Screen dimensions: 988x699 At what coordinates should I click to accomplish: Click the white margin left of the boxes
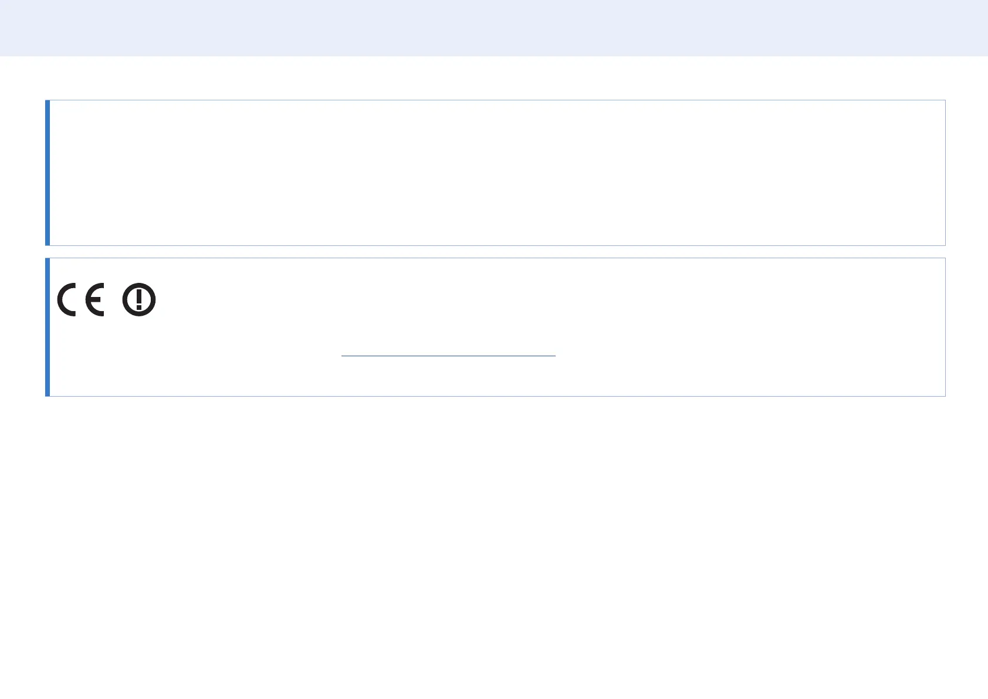tap(22, 246)
